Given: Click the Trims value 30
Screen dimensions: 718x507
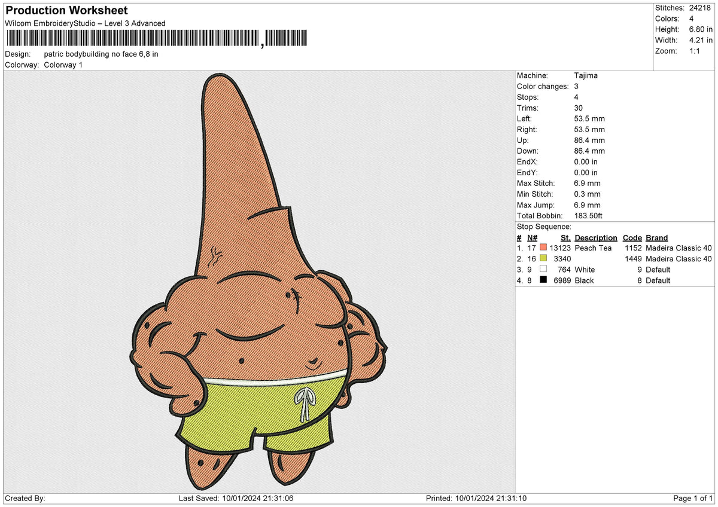Looking at the screenshot, I should pyautogui.click(x=579, y=108).
